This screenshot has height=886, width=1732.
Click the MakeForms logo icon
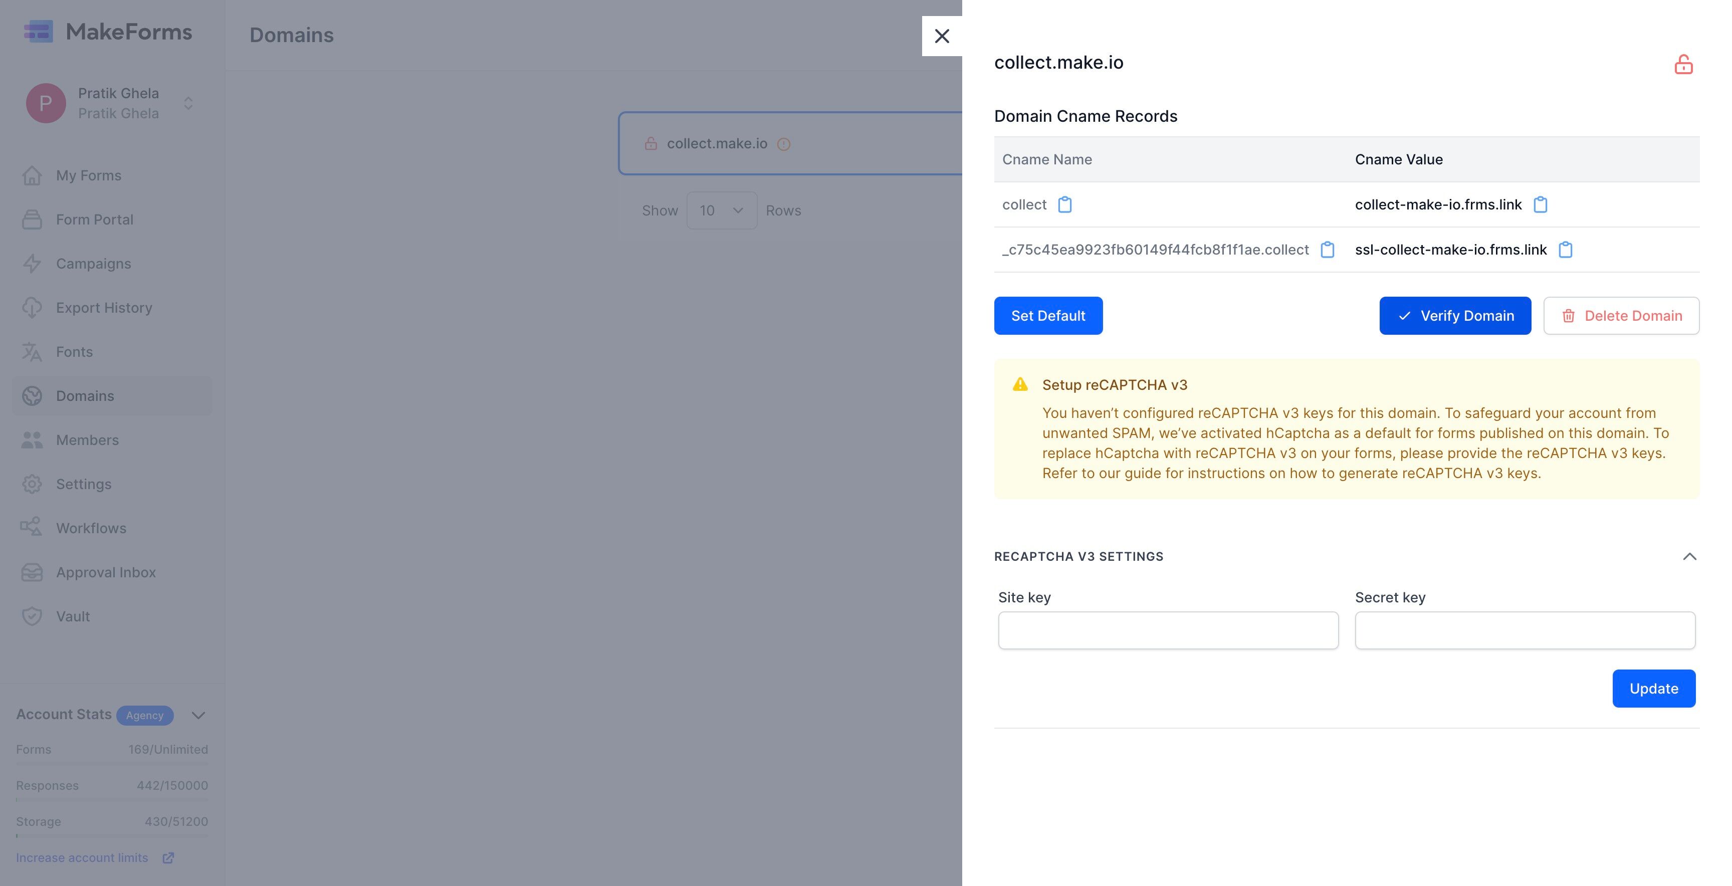[x=38, y=32]
